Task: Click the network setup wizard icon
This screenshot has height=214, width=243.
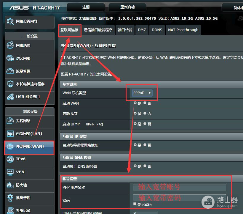Action: point(10,21)
